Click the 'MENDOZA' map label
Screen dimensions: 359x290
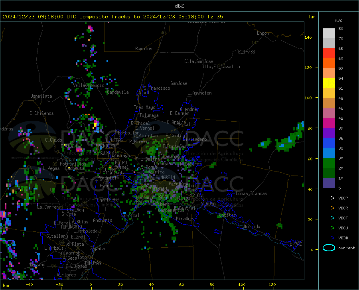click(x=107, y=146)
